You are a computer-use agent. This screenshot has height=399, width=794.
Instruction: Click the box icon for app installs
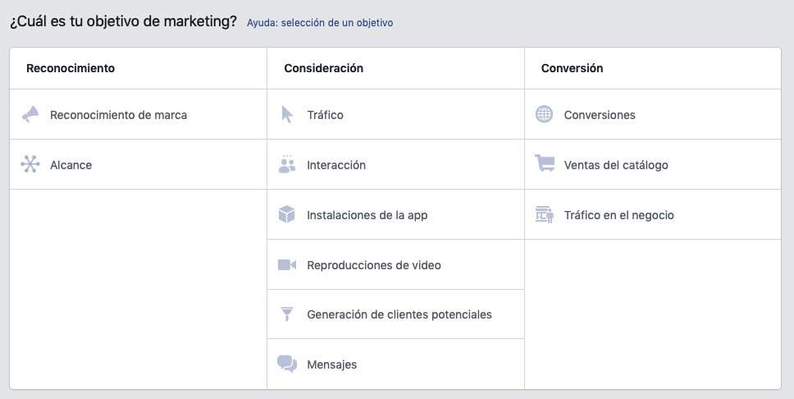[286, 214]
